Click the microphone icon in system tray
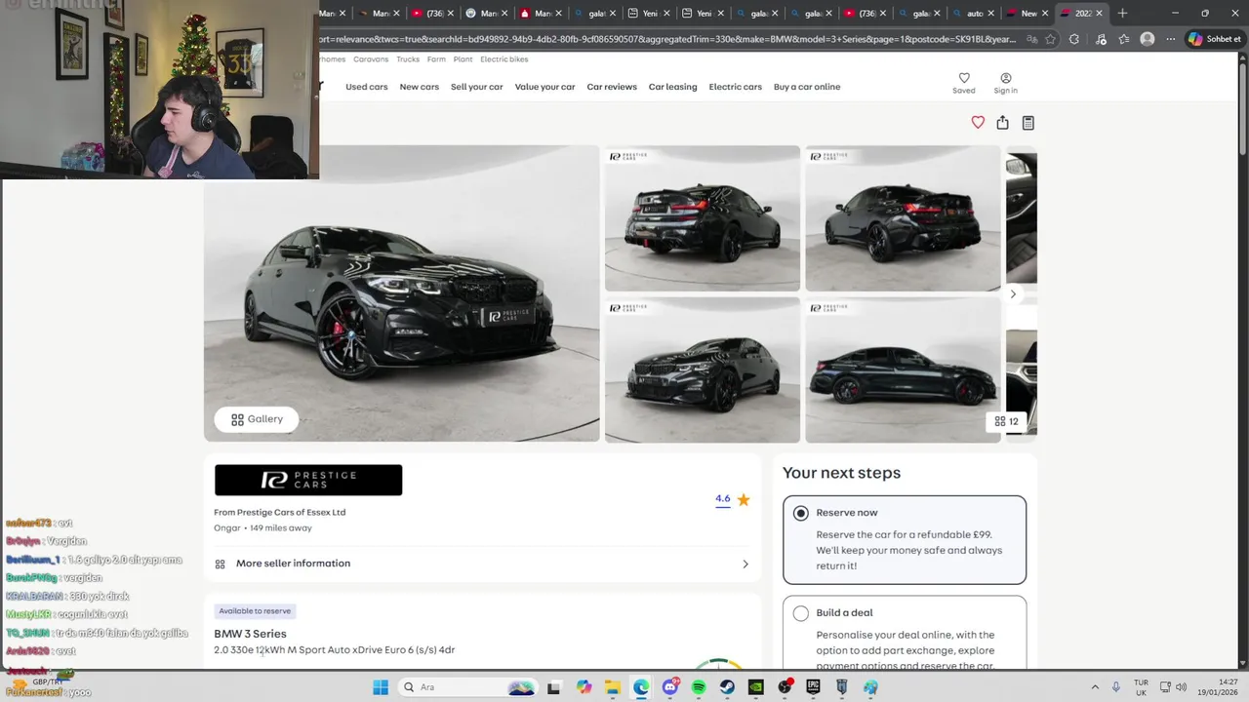 (x=1116, y=687)
